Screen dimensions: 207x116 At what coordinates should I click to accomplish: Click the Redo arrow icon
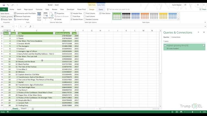pos(12,5)
